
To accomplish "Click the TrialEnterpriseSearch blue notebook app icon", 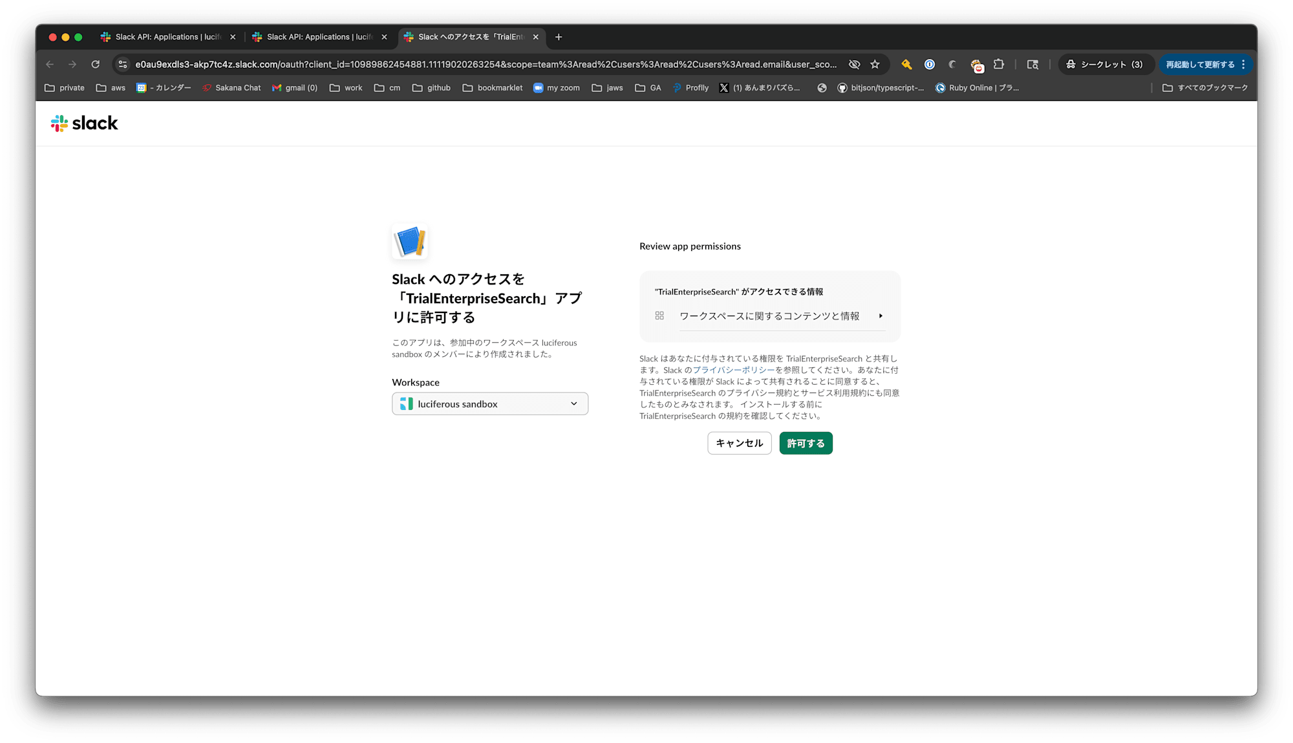I will click(410, 242).
